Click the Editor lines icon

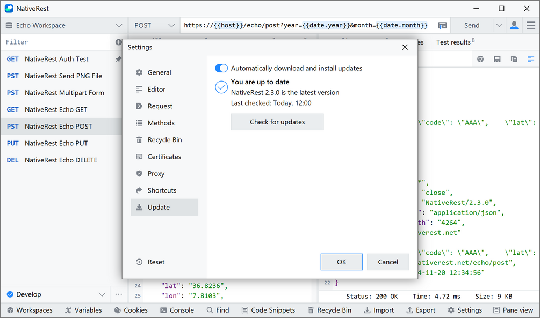pyautogui.click(x=139, y=90)
